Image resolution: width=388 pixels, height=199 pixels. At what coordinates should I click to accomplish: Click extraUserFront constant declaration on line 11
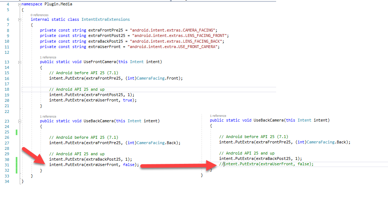pyautogui.click(x=104, y=47)
